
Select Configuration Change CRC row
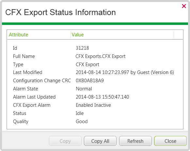pyautogui.click(x=95, y=81)
